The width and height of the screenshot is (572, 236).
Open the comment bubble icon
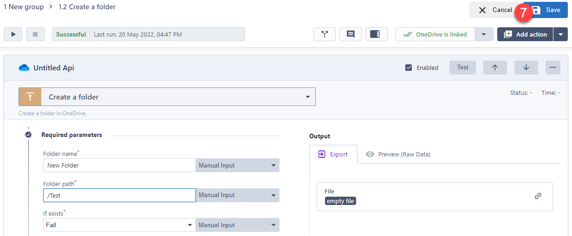tap(351, 34)
